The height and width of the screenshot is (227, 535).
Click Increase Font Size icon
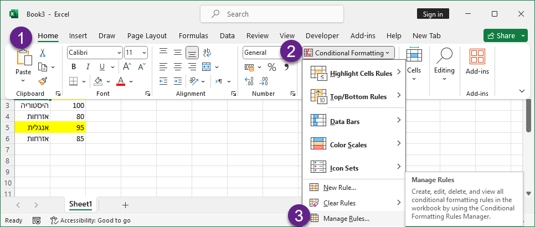(x=127, y=67)
